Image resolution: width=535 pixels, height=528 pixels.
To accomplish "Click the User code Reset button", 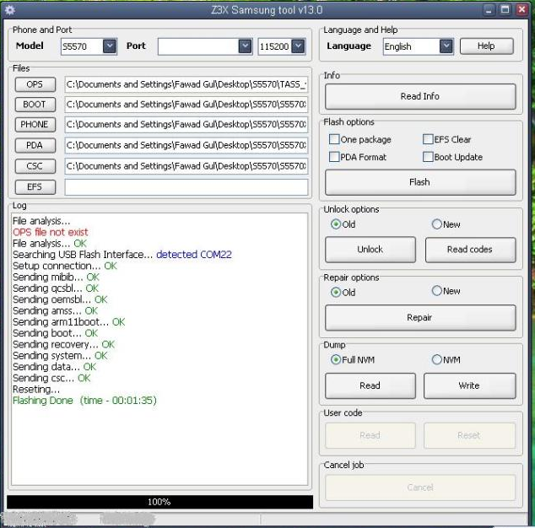I will [469, 435].
